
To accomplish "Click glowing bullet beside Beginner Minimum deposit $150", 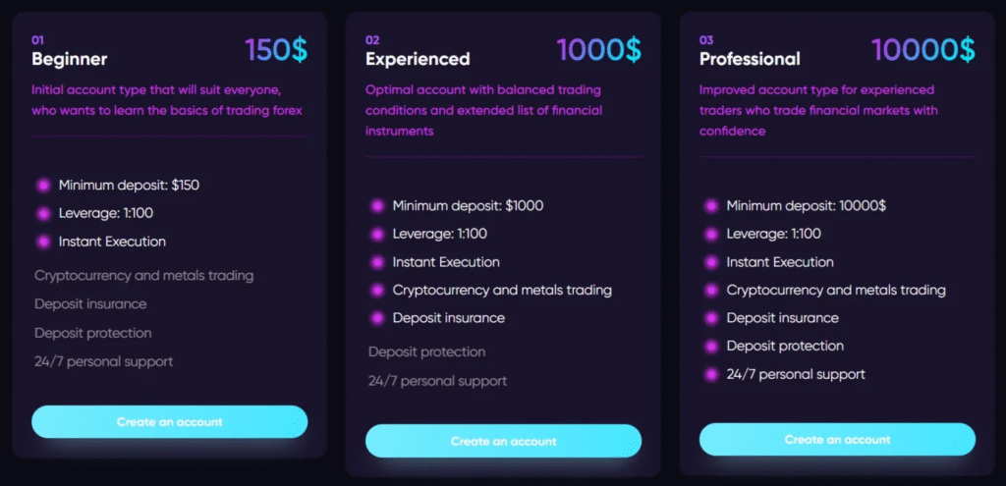I will coord(43,185).
